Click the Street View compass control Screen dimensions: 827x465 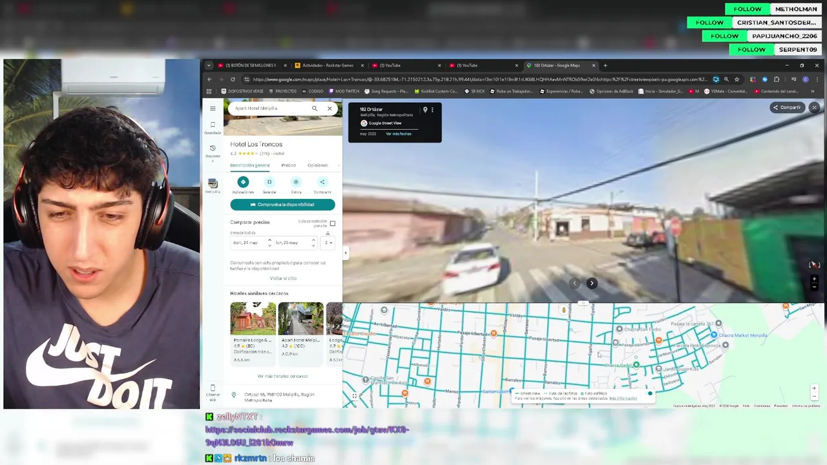click(814, 265)
